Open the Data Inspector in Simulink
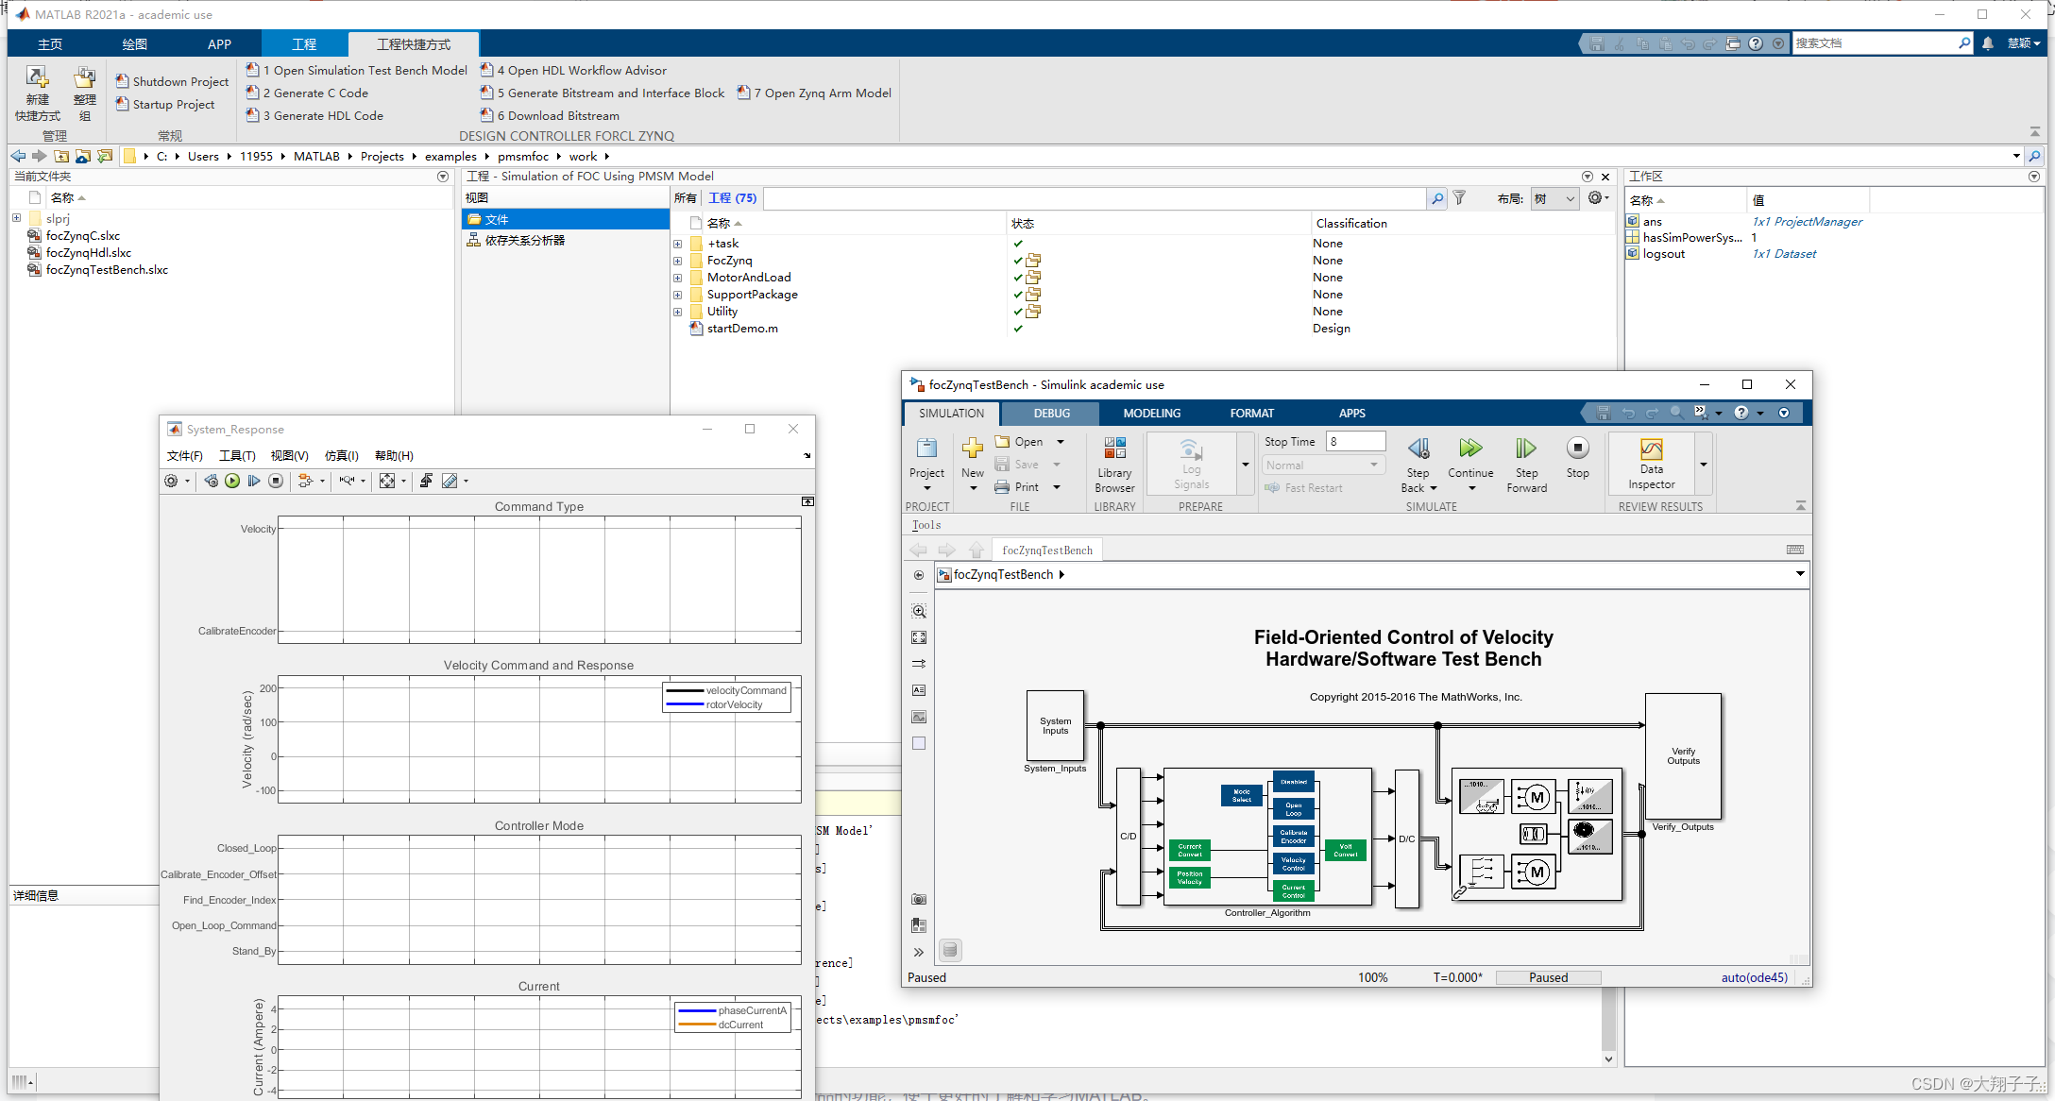Viewport: 2055px width, 1101px height. click(1650, 463)
